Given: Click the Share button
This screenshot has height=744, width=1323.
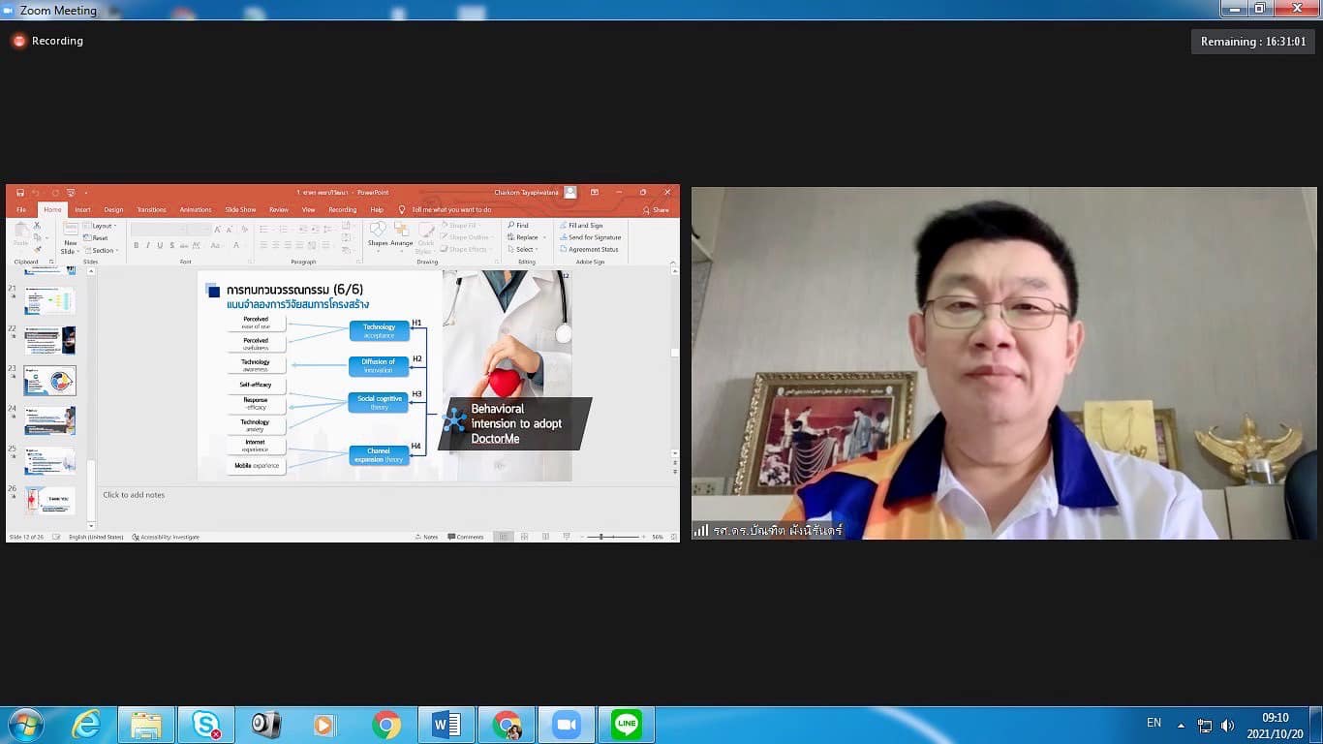Looking at the screenshot, I should pos(656,209).
